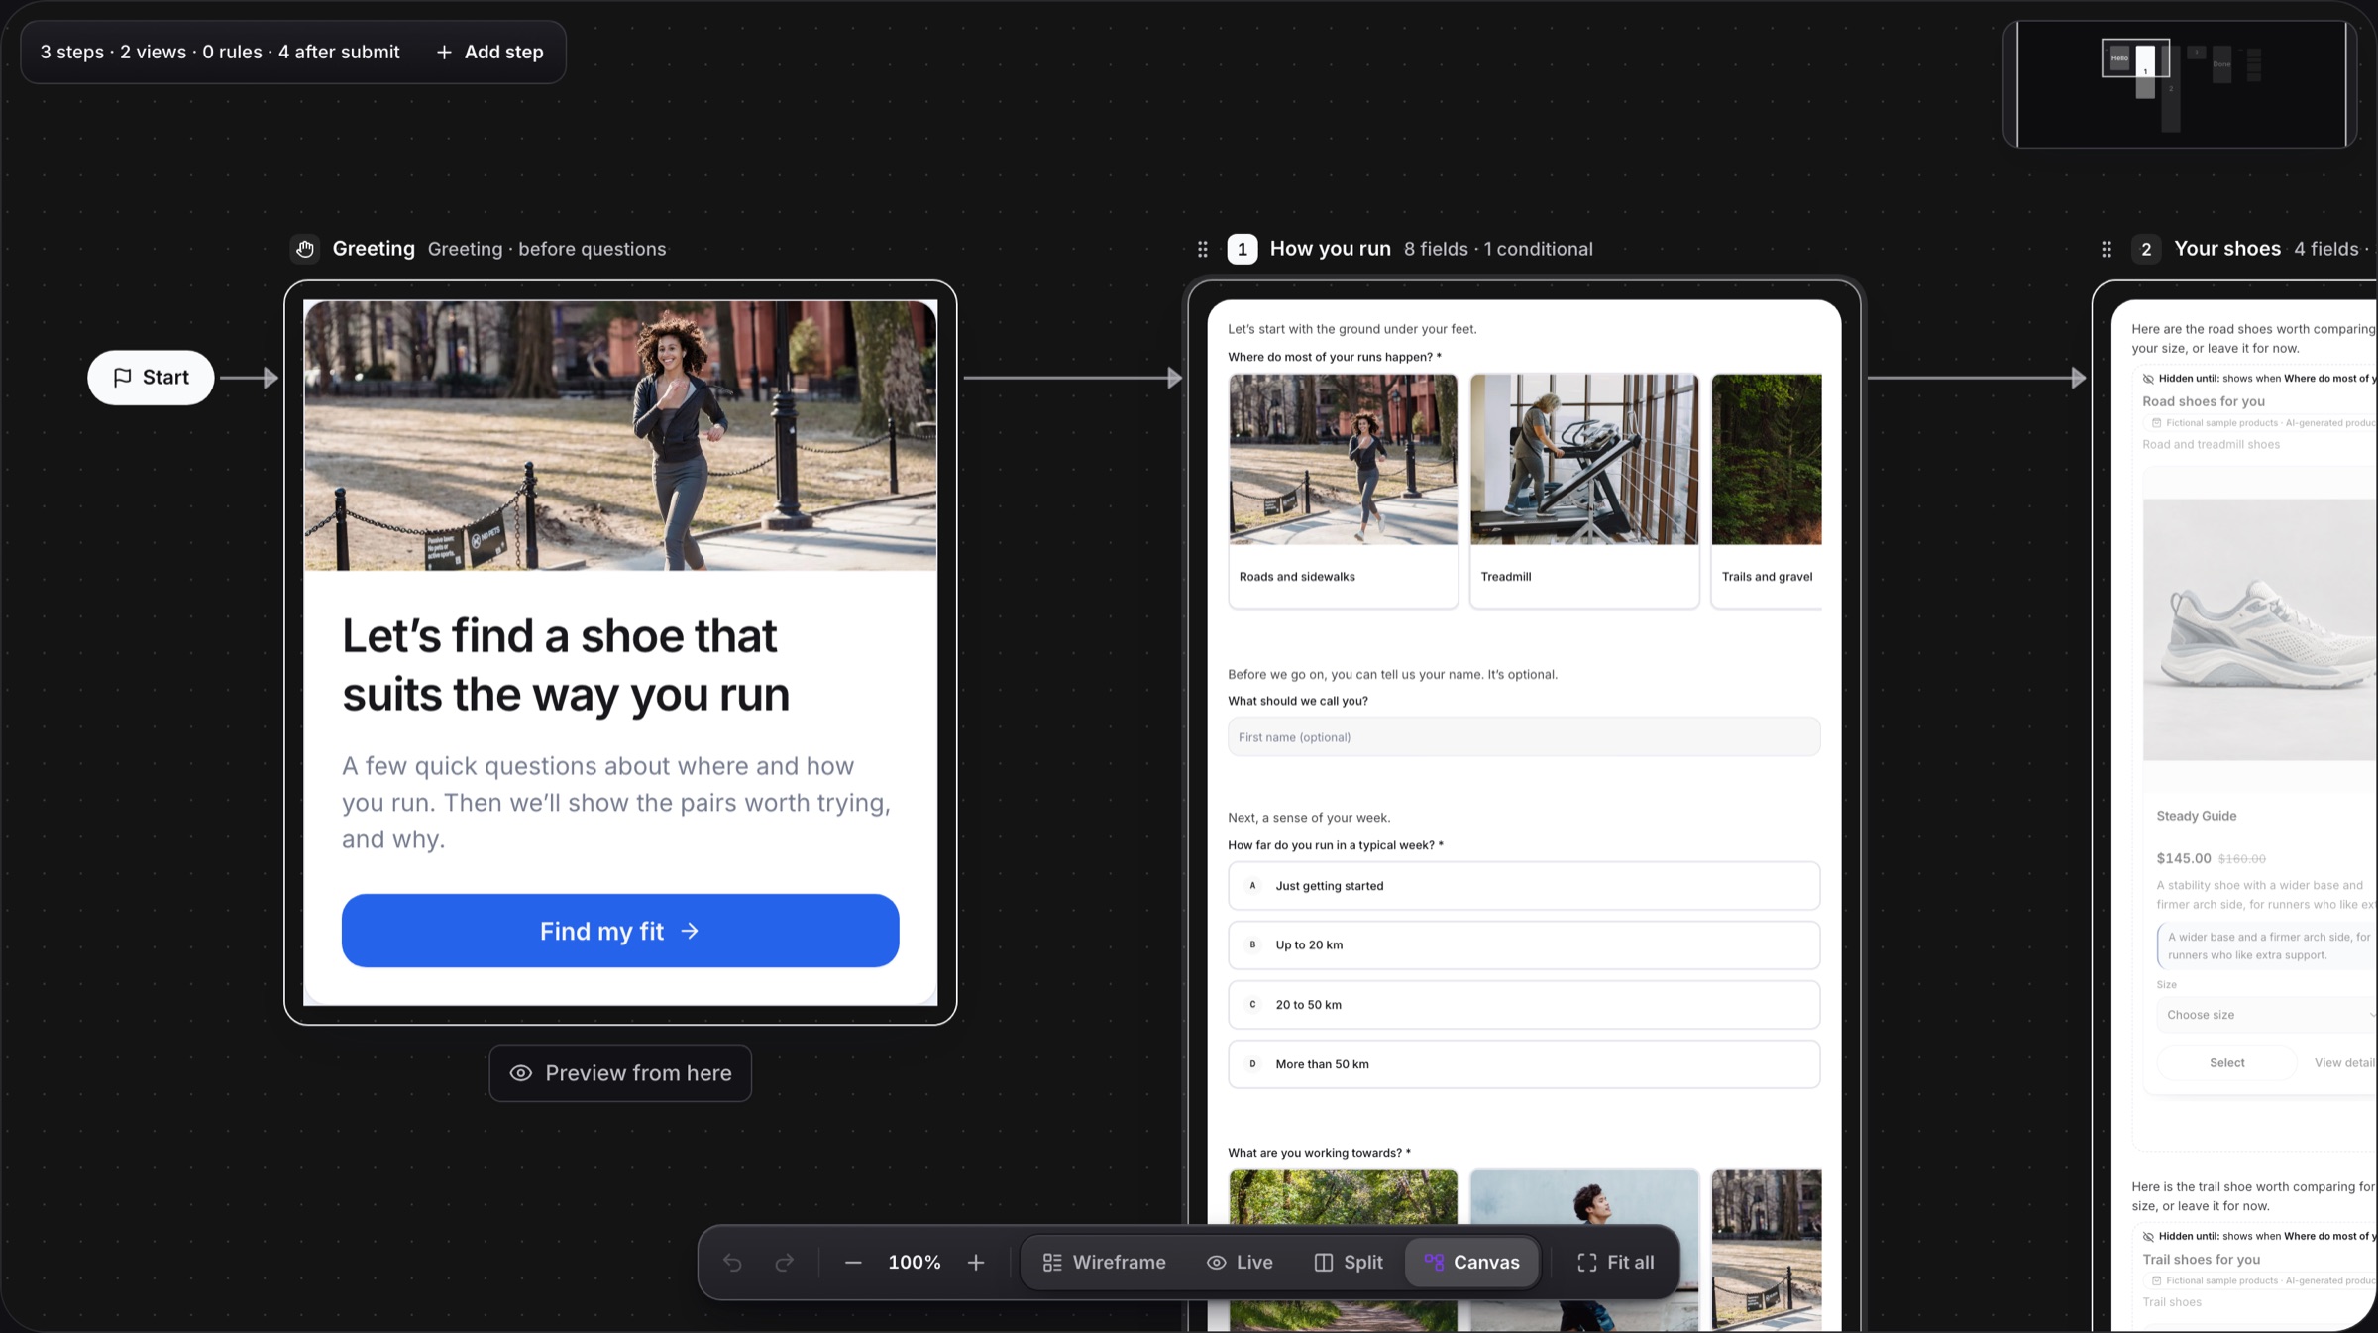Switch to Split view
The width and height of the screenshot is (2378, 1333).
tap(1349, 1262)
